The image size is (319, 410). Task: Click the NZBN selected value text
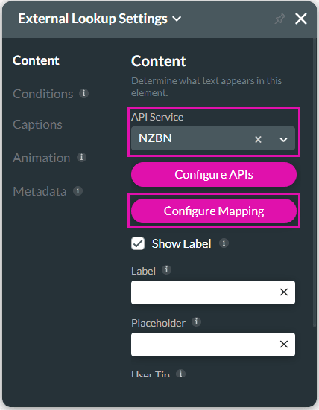(155, 138)
